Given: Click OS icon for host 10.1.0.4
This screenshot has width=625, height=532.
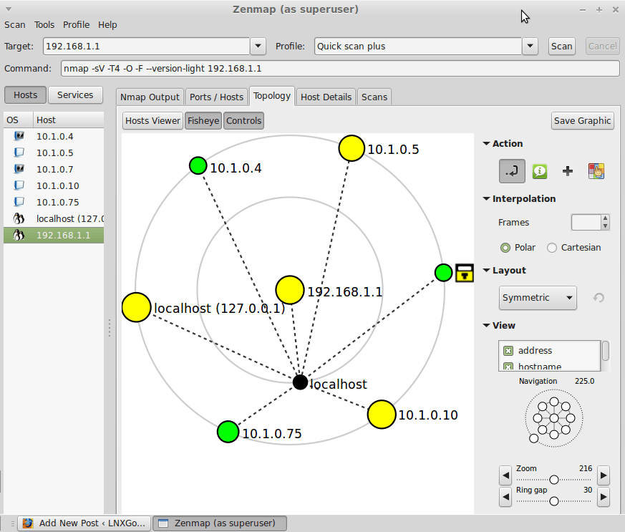Looking at the screenshot, I should [x=19, y=136].
